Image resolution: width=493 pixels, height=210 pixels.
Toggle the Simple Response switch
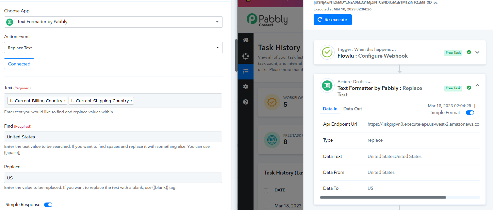click(48, 205)
